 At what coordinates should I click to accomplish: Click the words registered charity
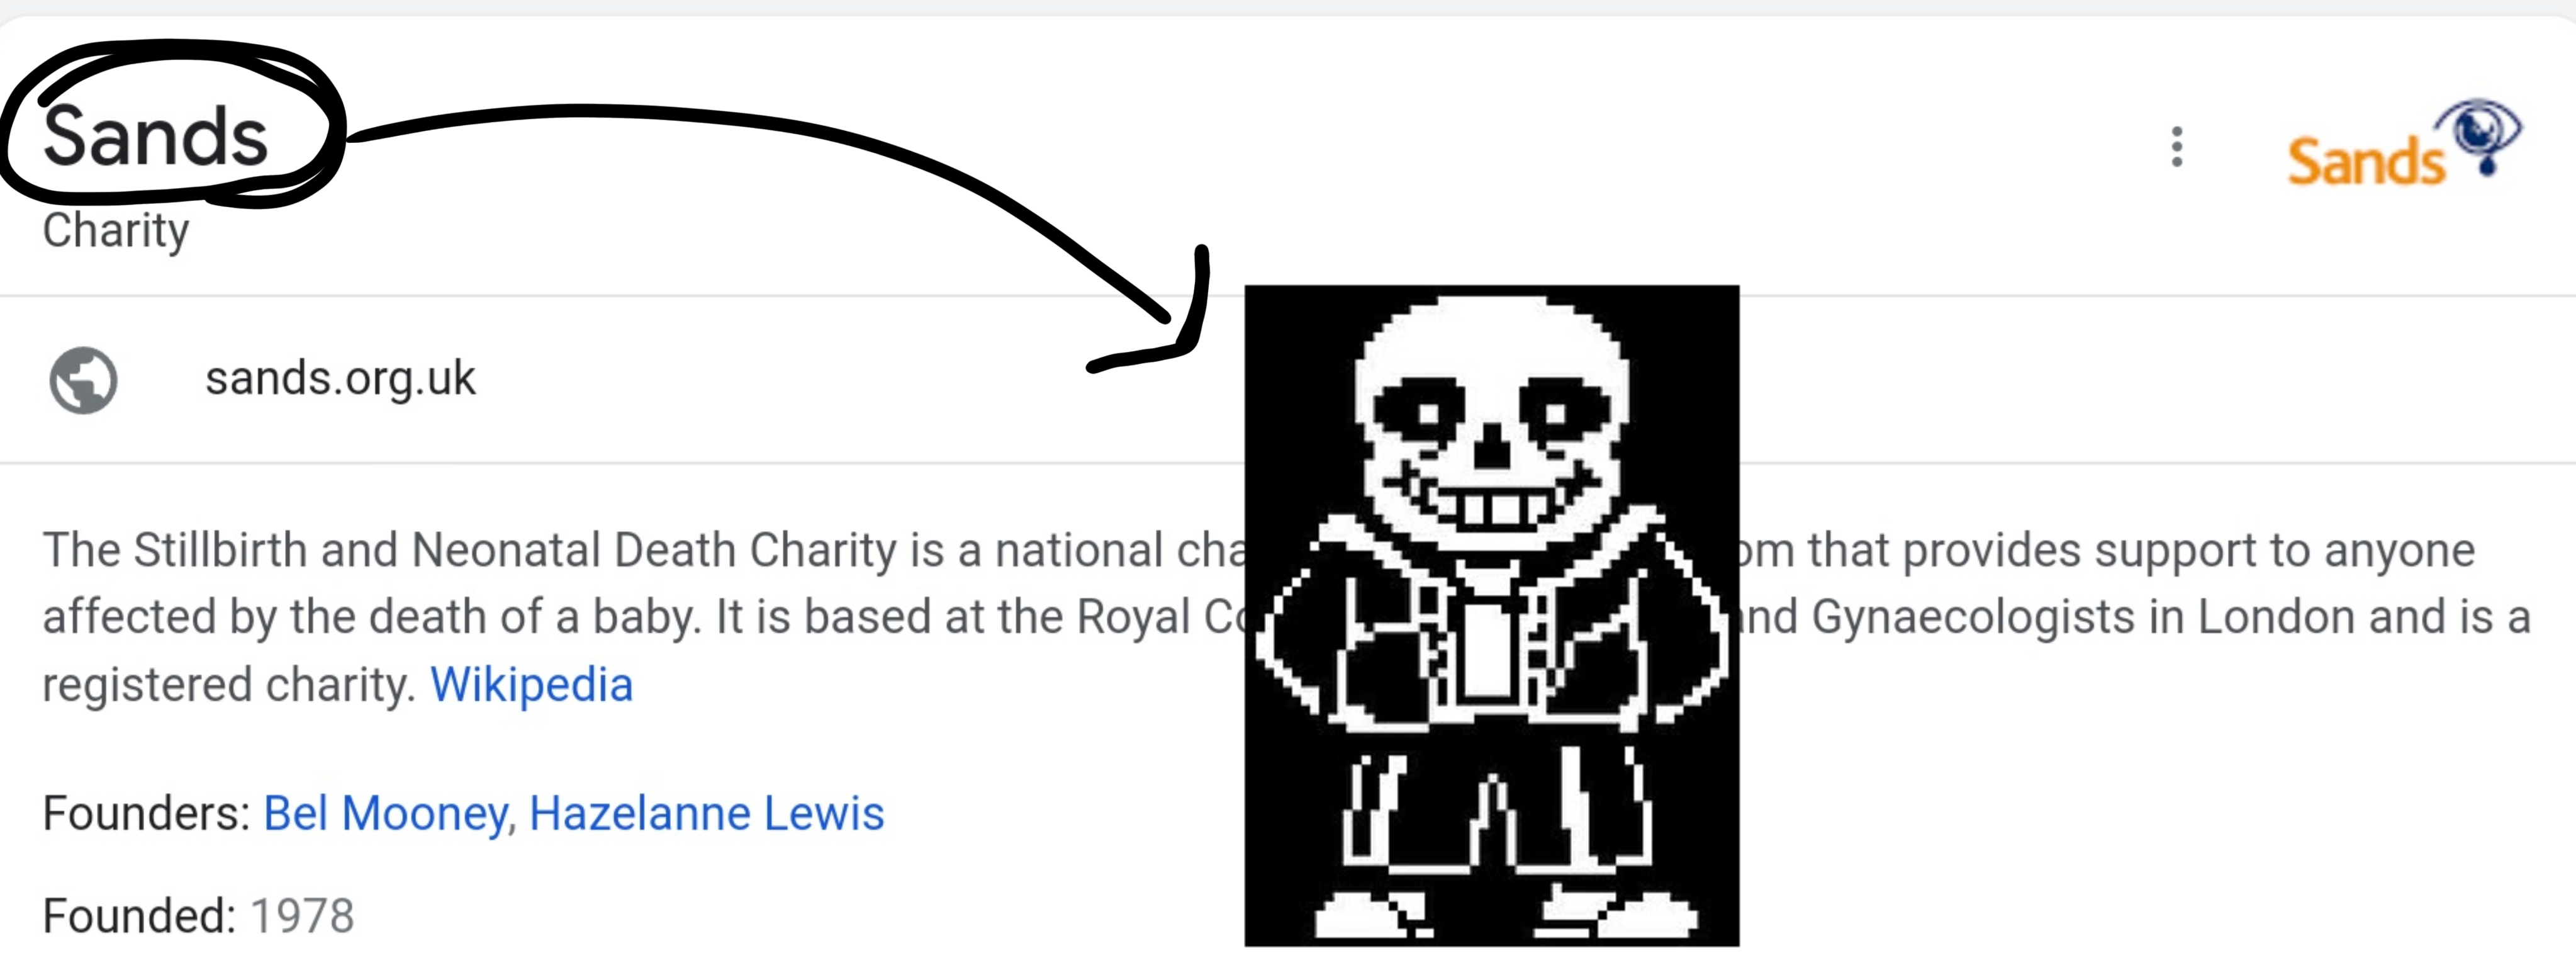pyautogui.click(x=228, y=686)
